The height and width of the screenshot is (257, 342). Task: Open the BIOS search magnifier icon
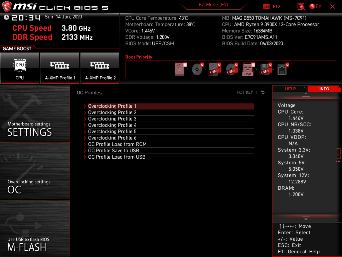pos(301,7)
